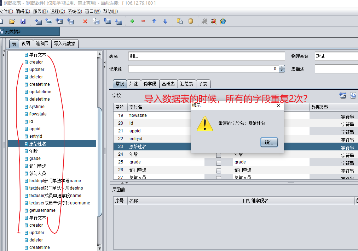Click the toolbar table icon left of the red X

coord(70,22)
